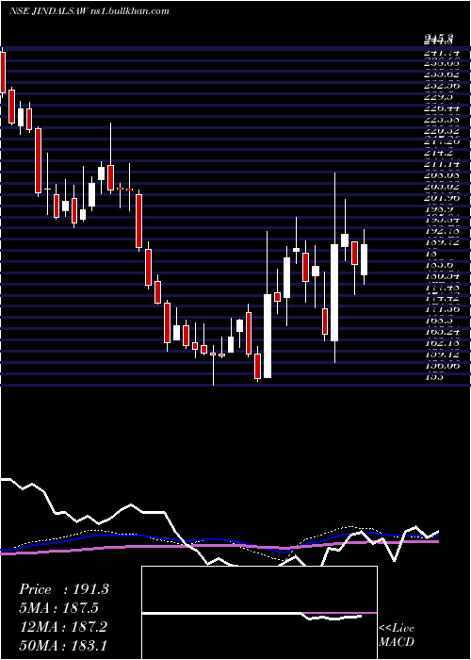Click the 50MA : 183.1 value
Screen dimensions: 471x660
coord(64,645)
